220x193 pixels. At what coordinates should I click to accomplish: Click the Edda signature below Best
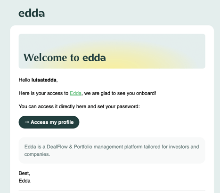point(24,181)
